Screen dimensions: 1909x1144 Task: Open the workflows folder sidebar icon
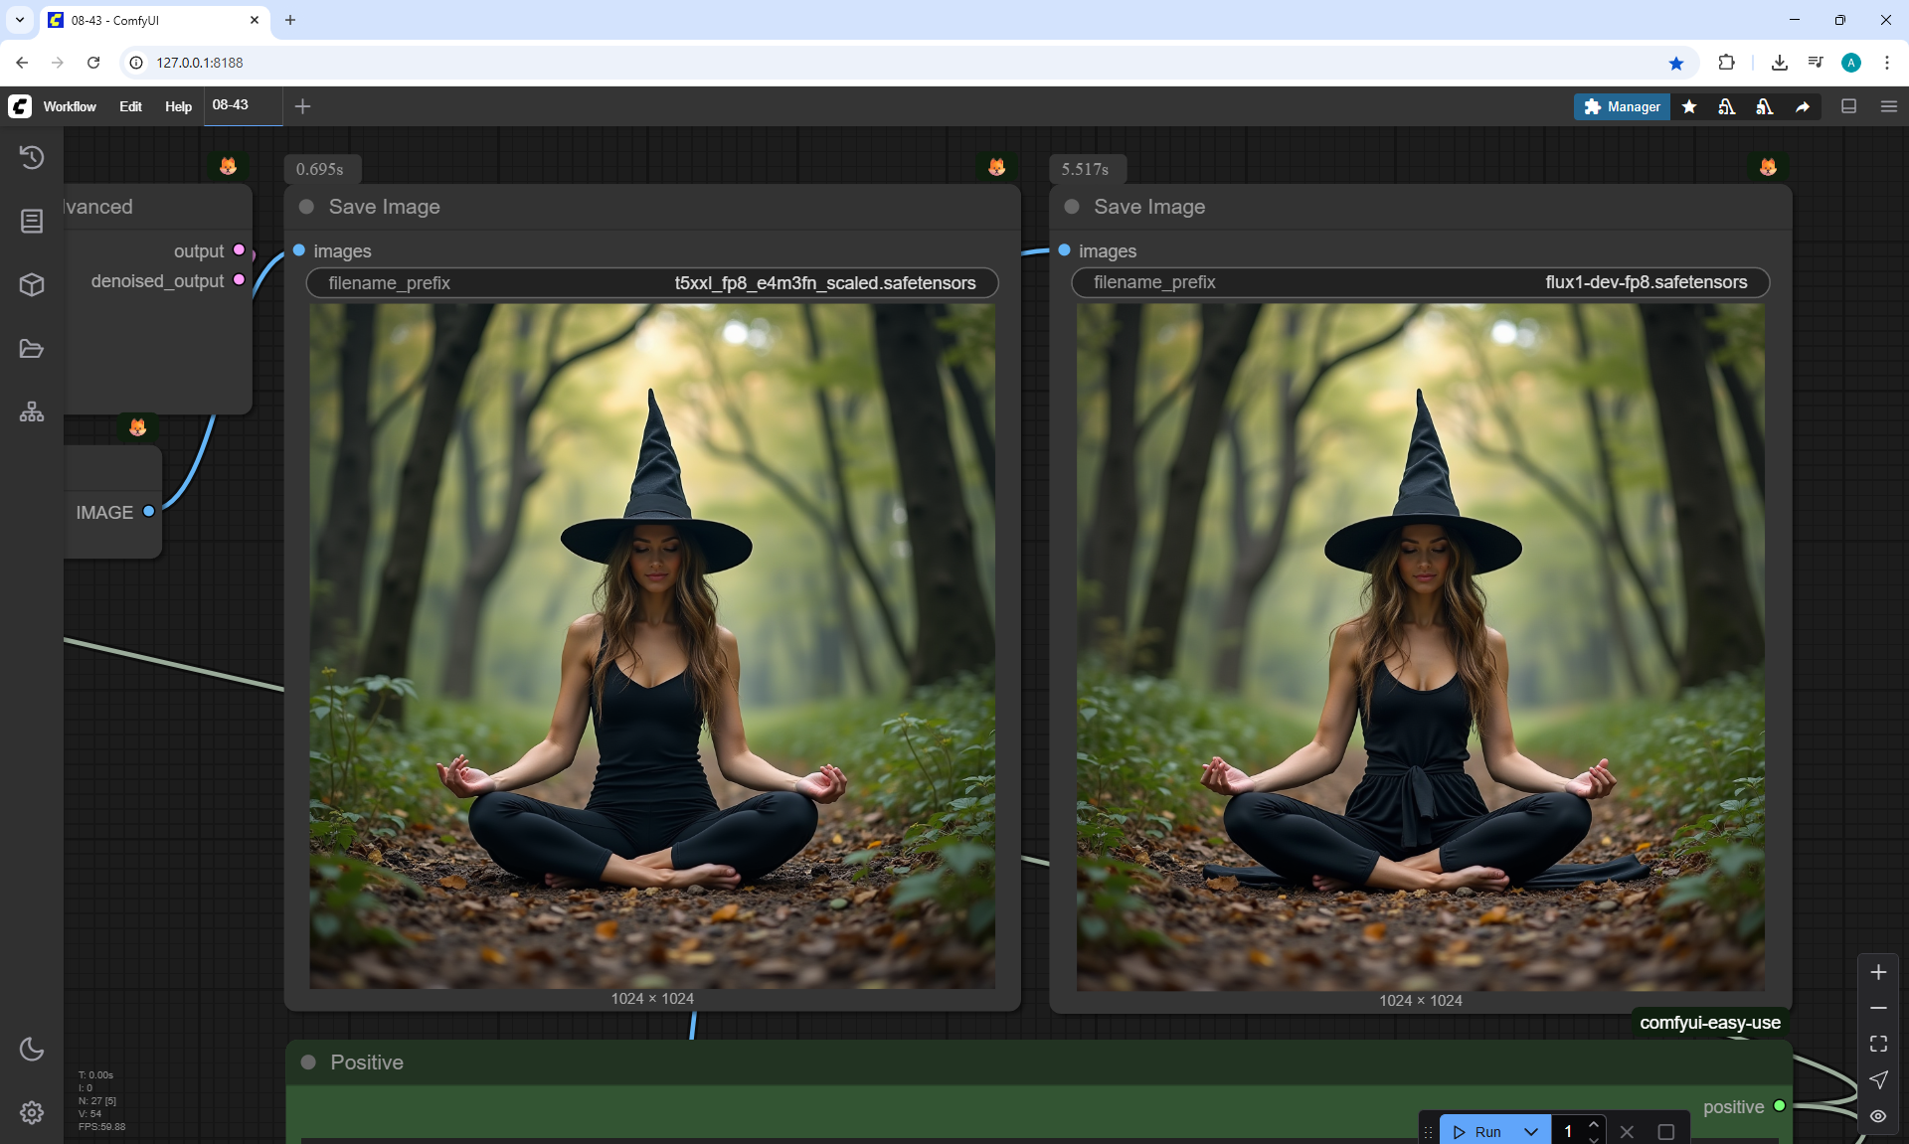(x=32, y=349)
